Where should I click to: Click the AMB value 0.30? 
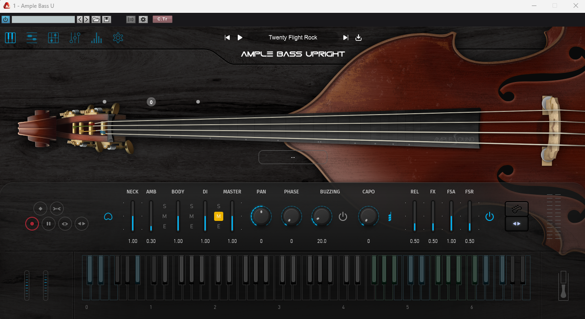click(x=151, y=241)
